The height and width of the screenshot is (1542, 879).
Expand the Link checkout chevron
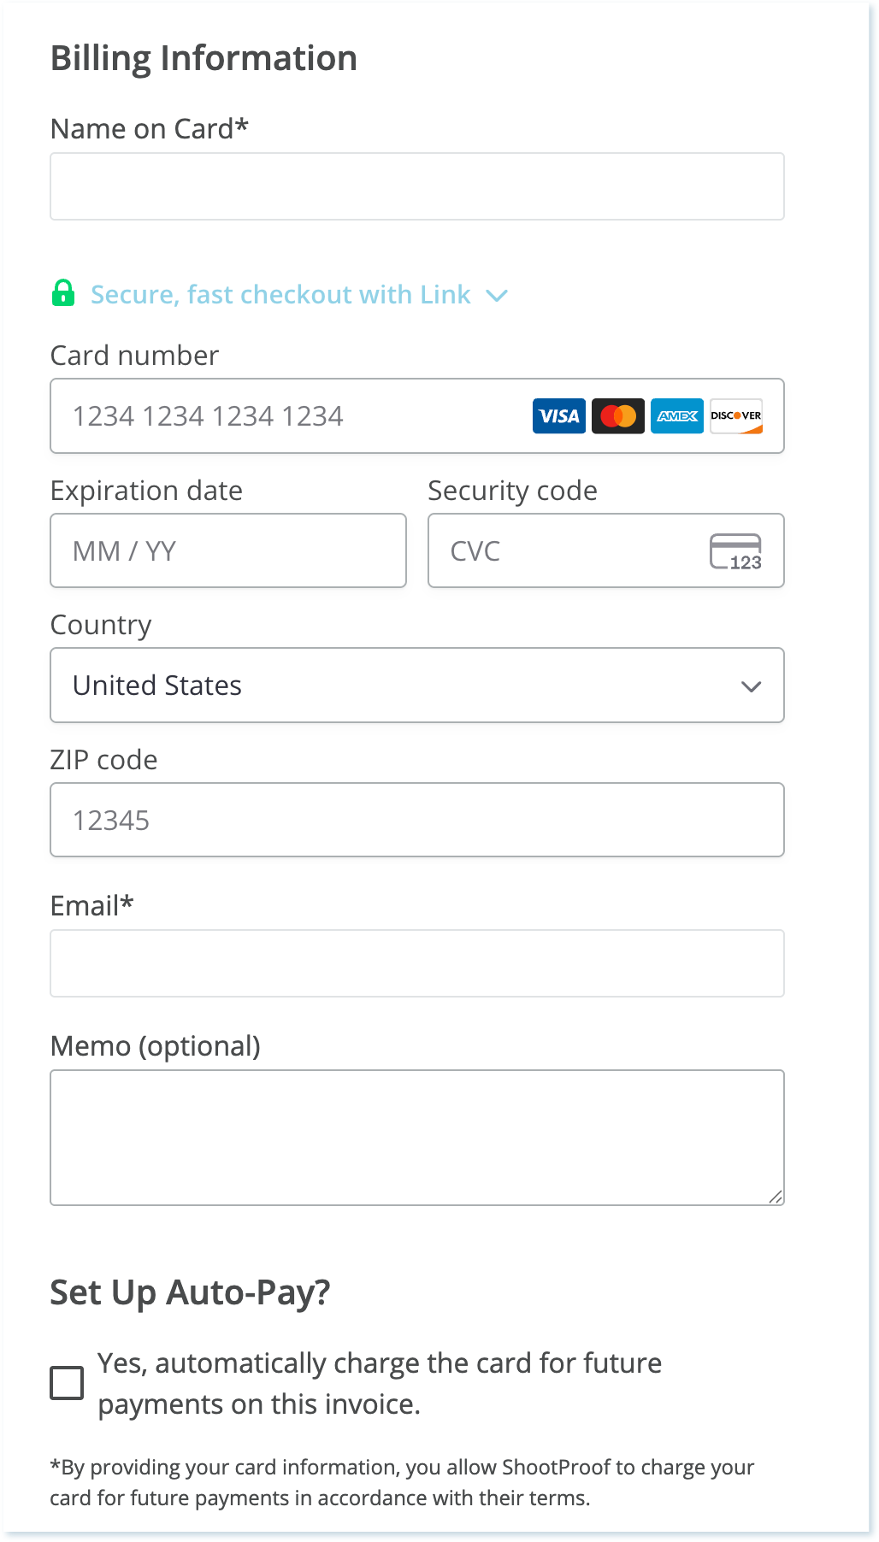497,296
